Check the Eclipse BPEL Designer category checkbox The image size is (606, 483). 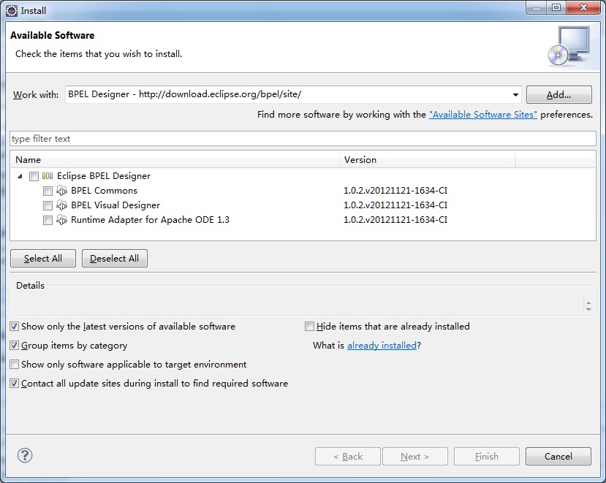coord(34,177)
